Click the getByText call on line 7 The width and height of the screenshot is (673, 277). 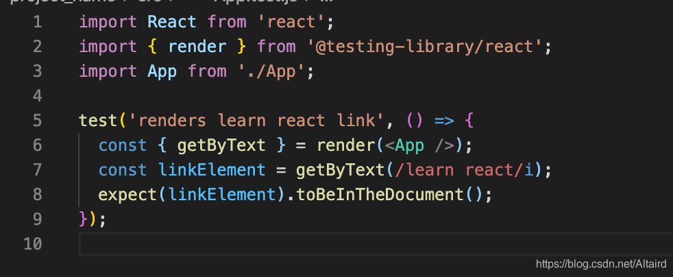point(340,170)
